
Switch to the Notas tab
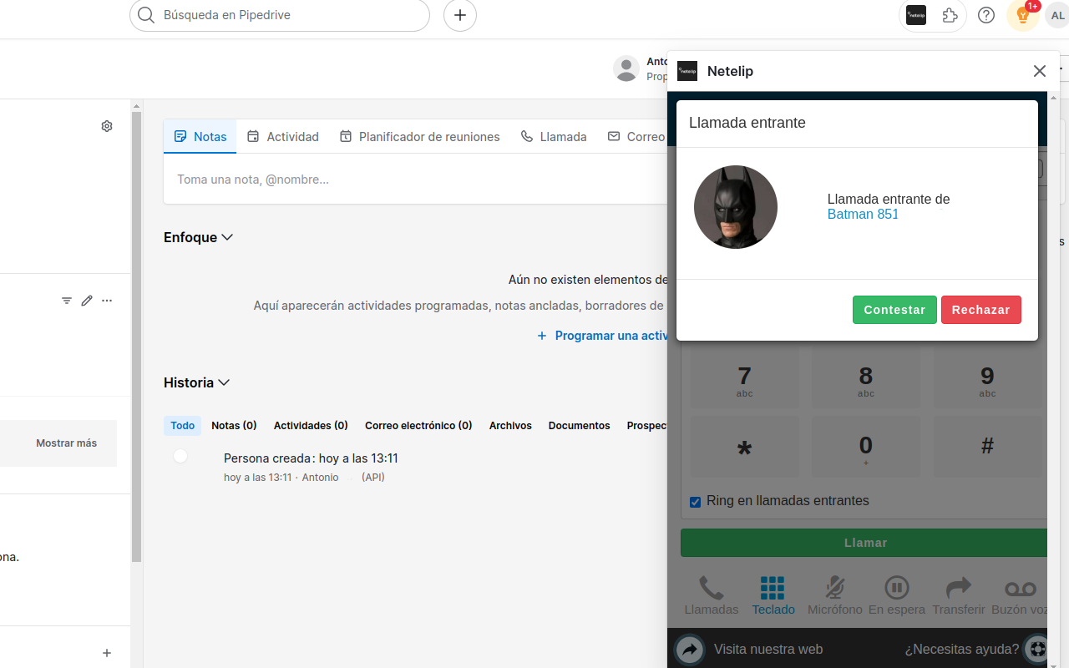(200, 136)
